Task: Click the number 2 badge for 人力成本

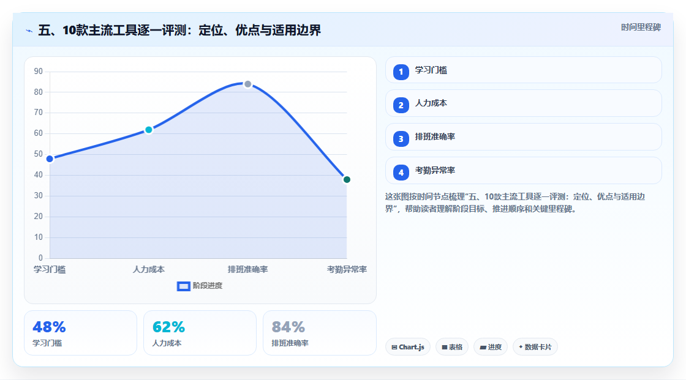Action: [x=401, y=105]
